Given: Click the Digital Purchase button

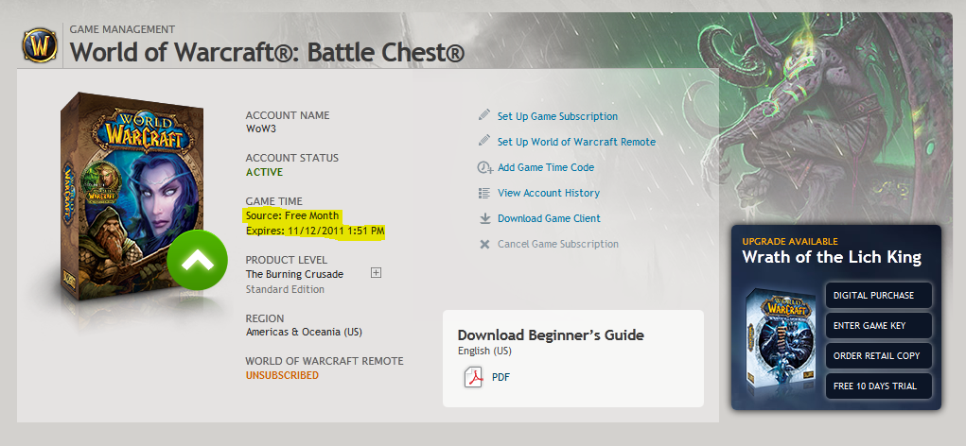Looking at the screenshot, I should click(879, 295).
